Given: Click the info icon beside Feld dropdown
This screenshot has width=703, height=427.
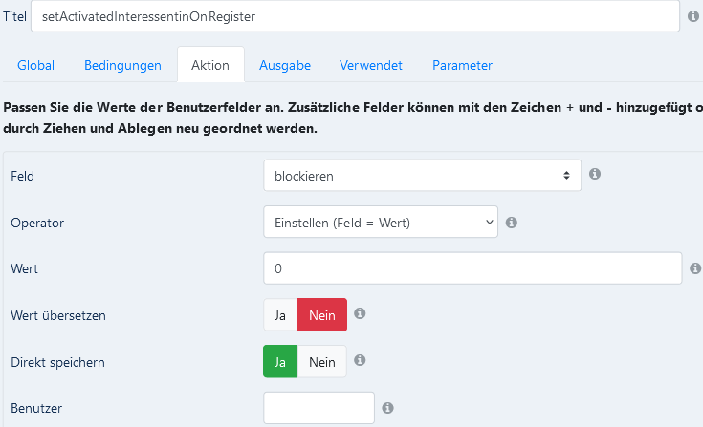Looking at the screenshot, I should pos(595,174).
